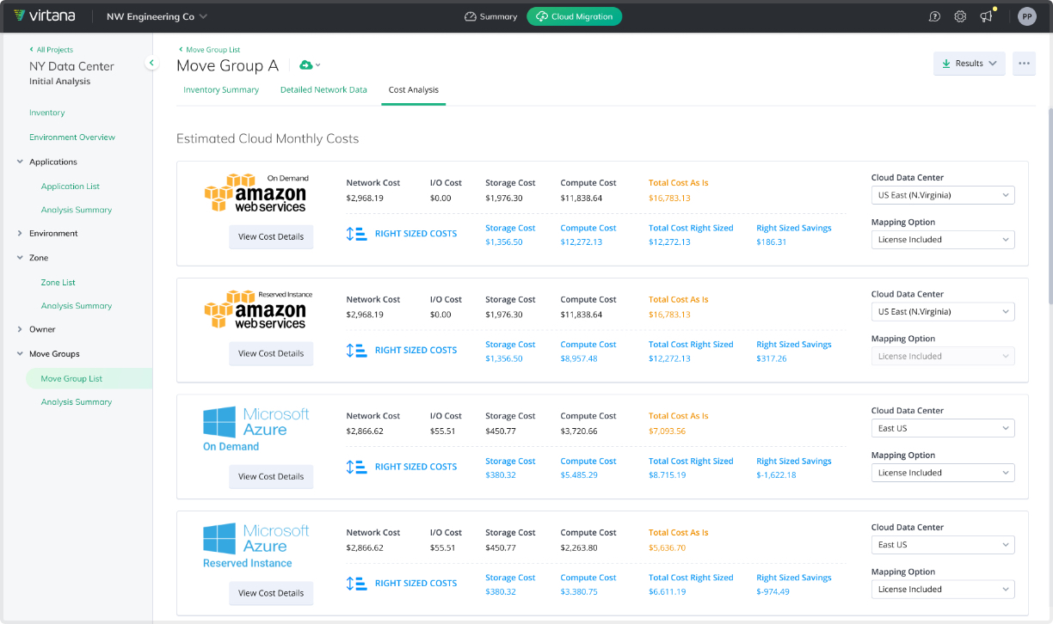
Task: Open Environment Overview in the sidebar
Action: click(72, 138)
